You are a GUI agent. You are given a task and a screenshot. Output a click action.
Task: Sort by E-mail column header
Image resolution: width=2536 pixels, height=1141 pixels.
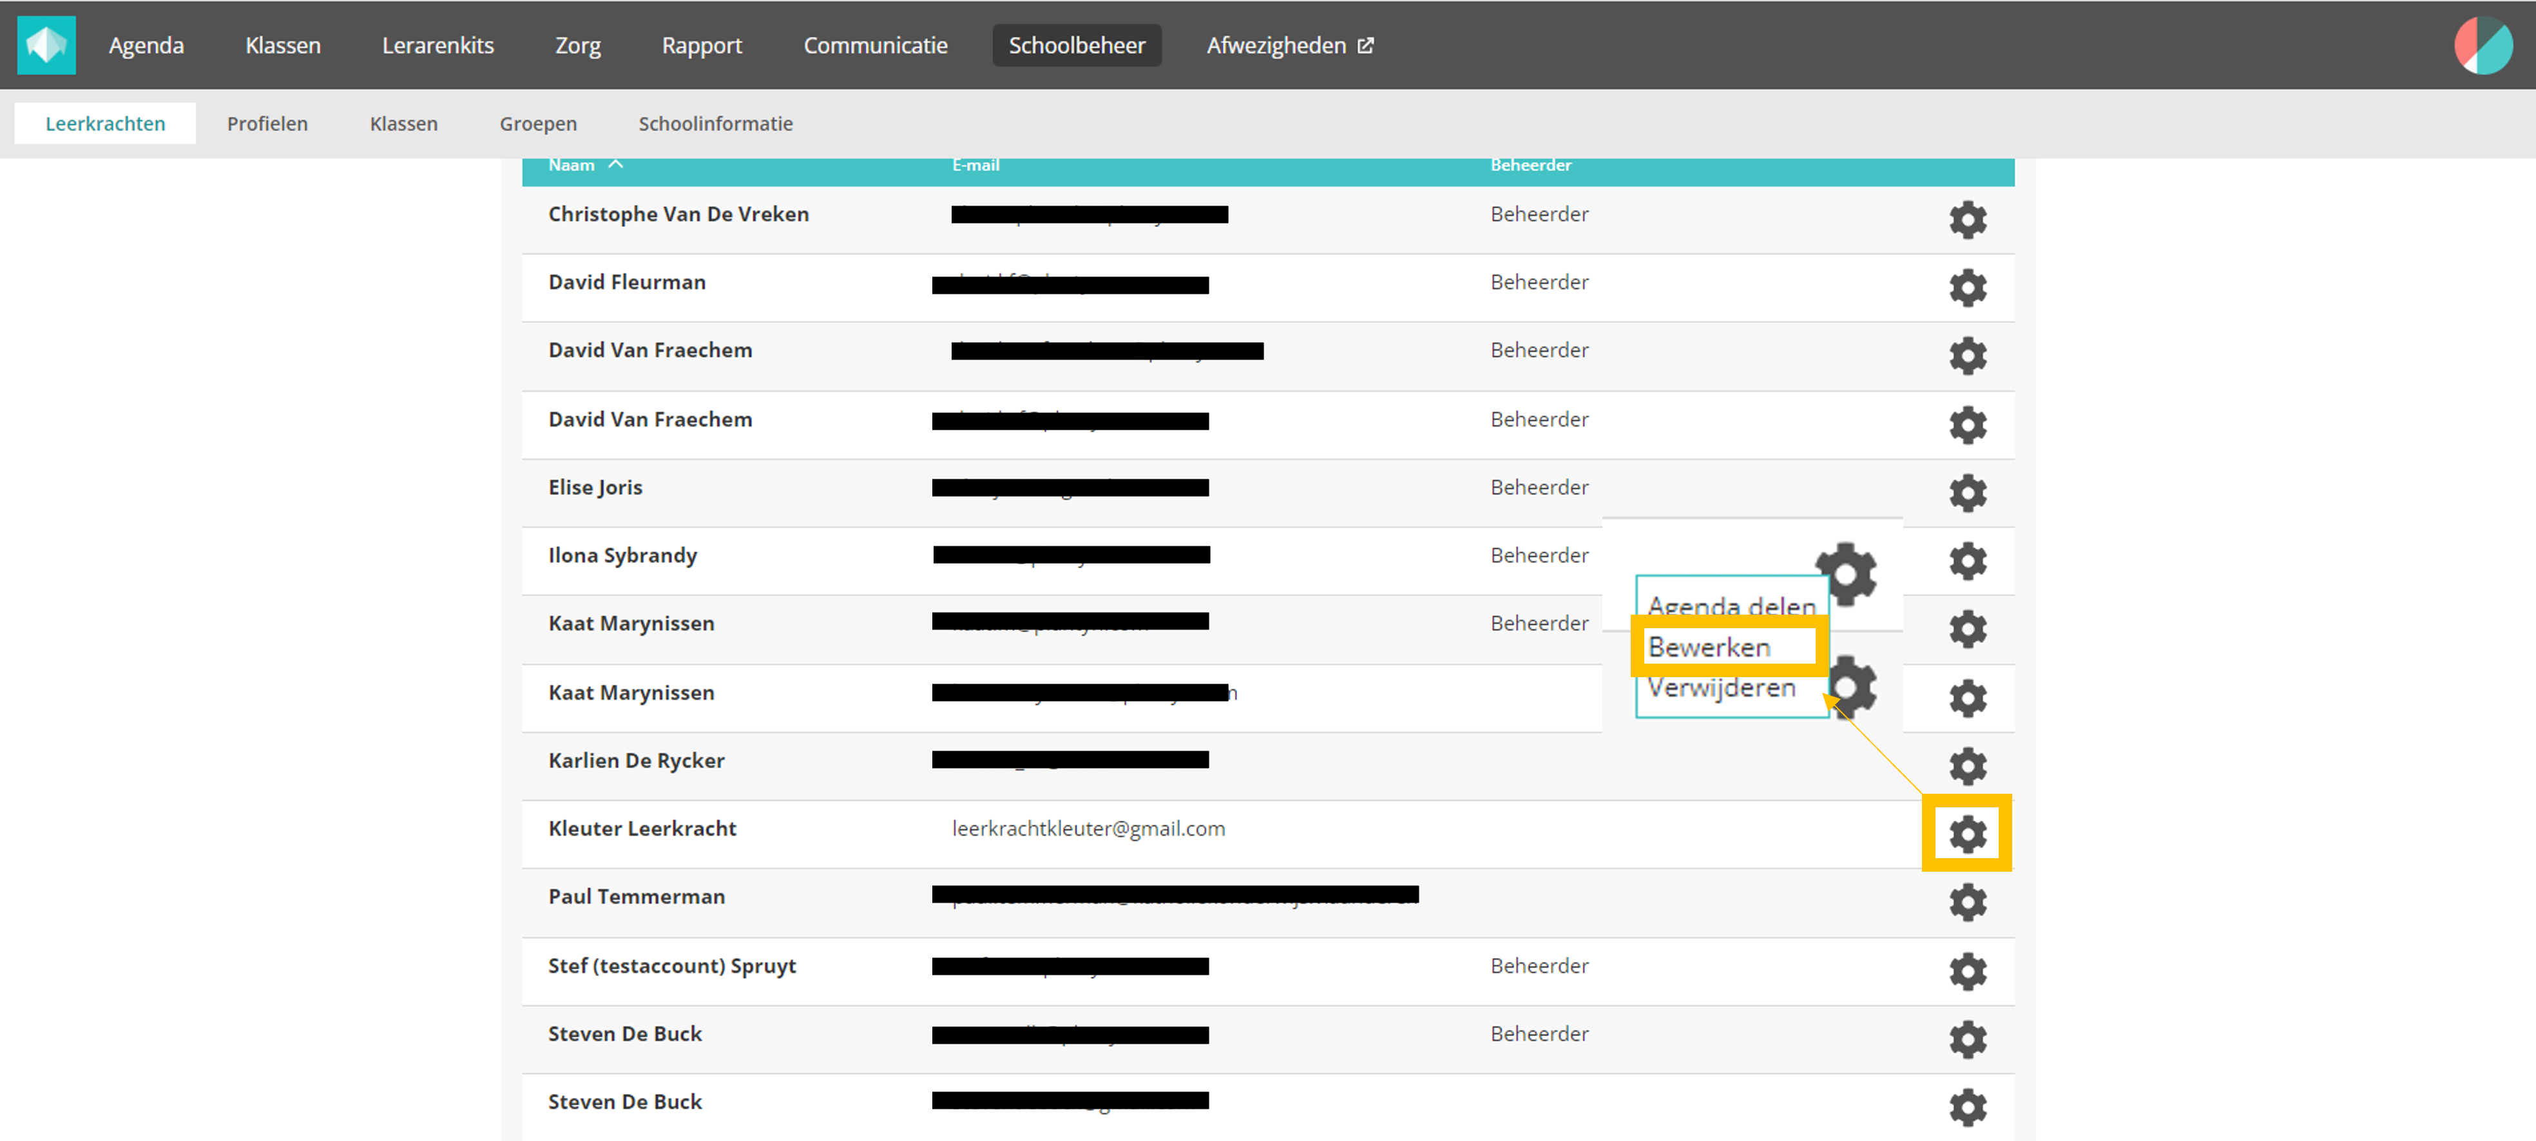[975, 166]
